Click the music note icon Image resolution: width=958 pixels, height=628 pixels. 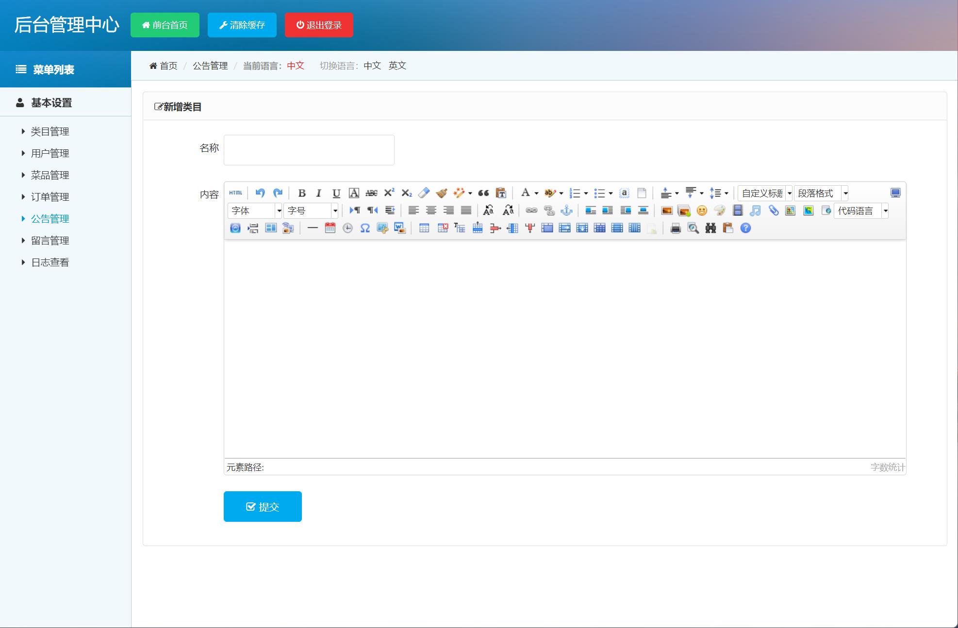click(755, 210)
